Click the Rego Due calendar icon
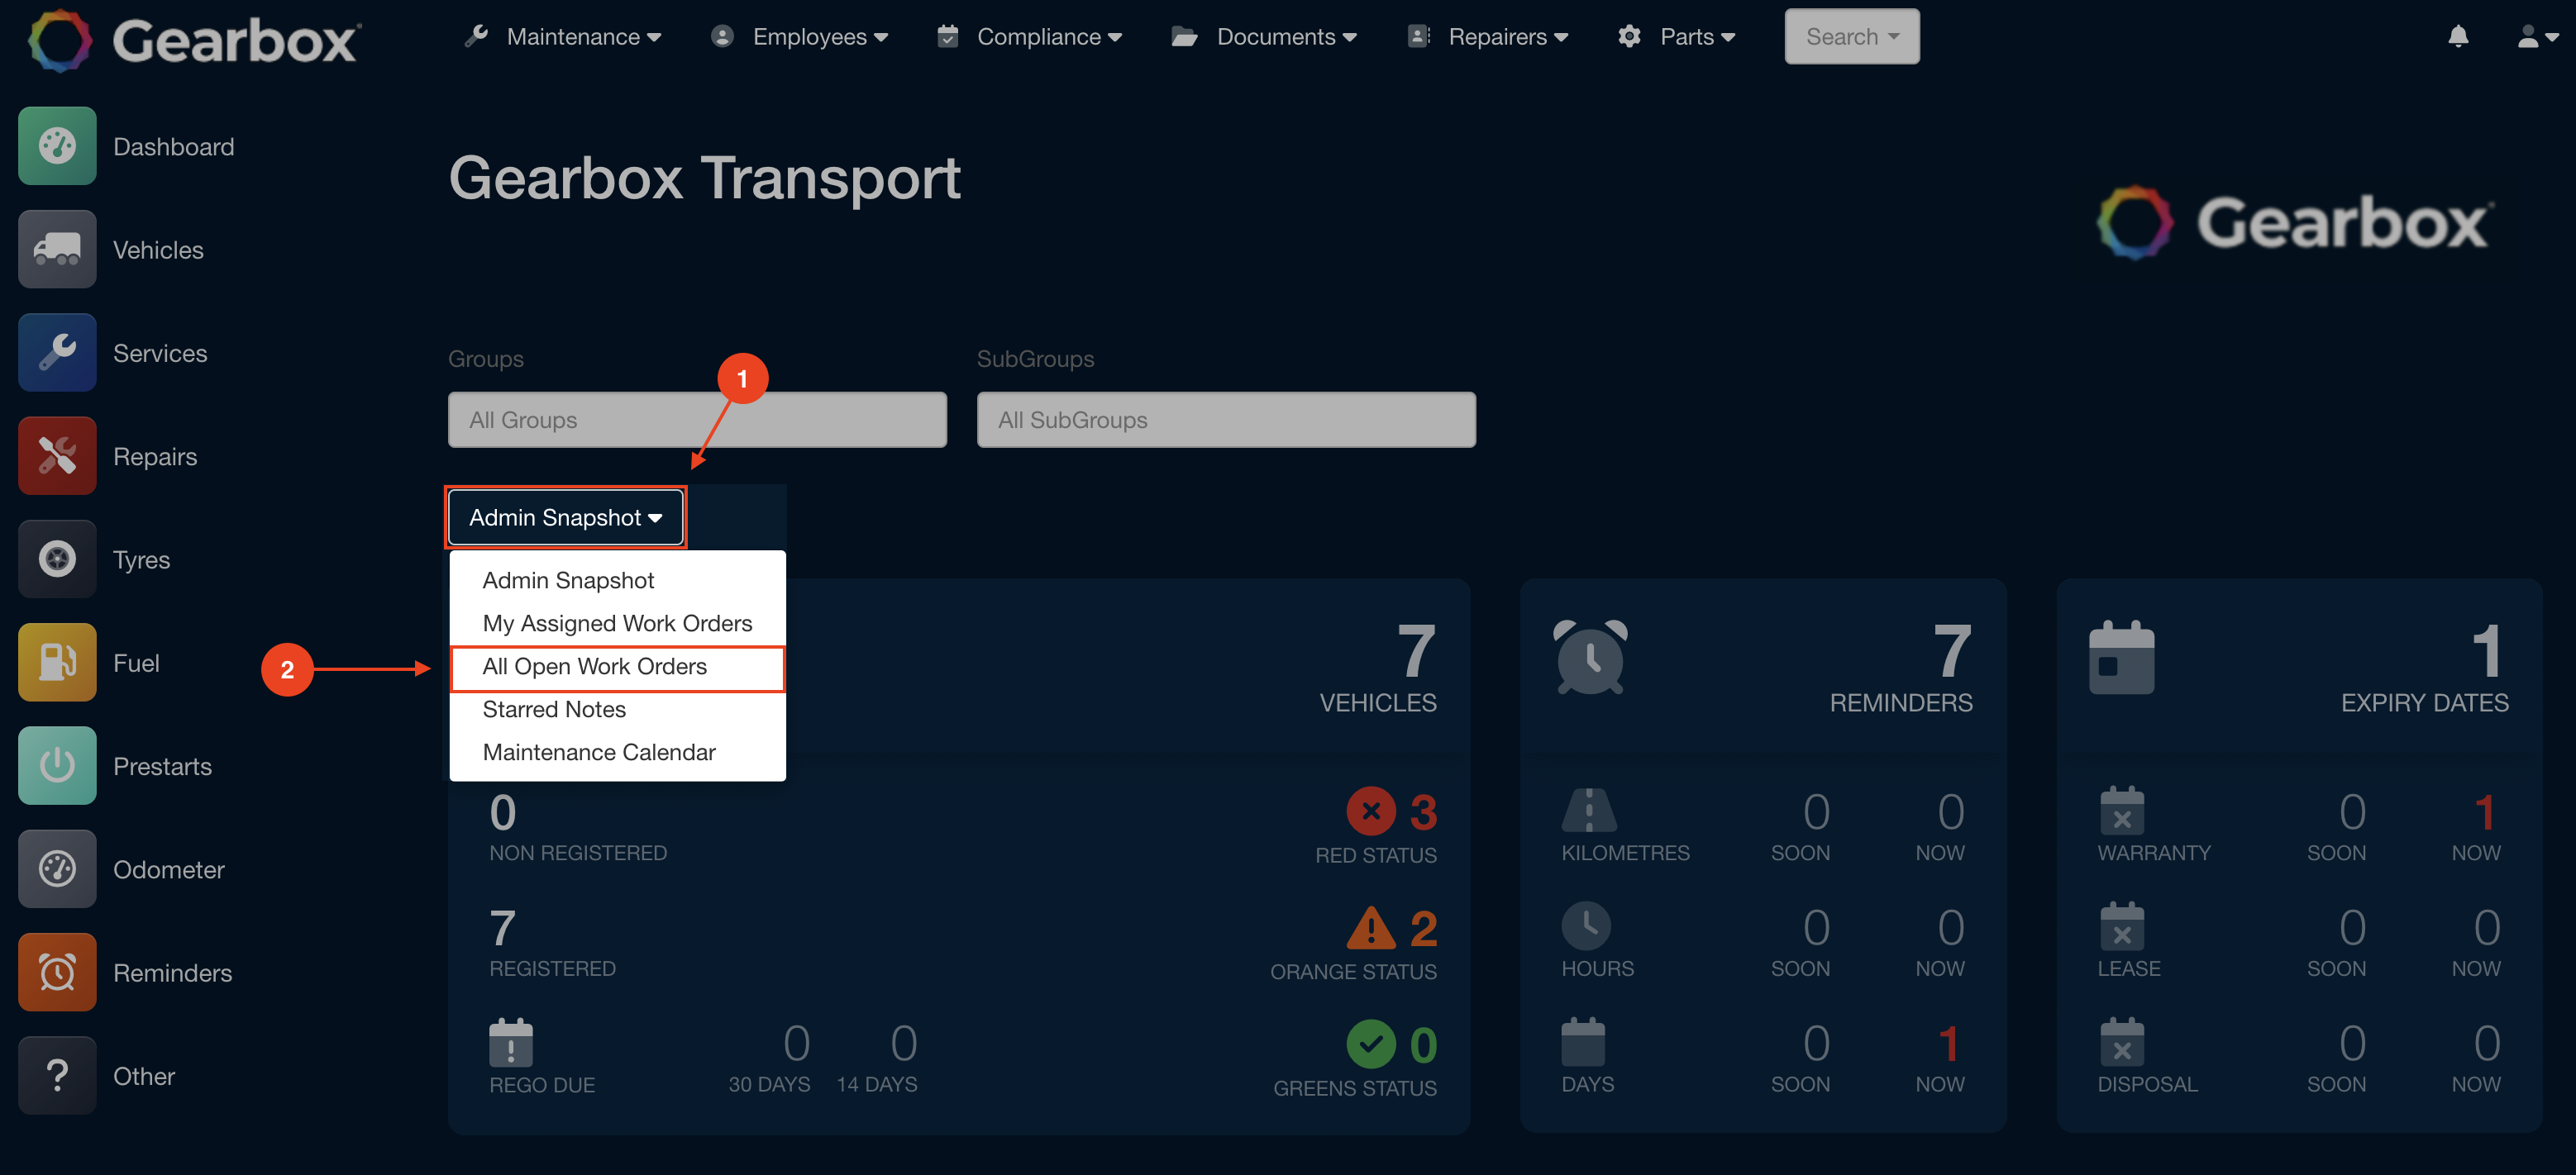Viewport: 2576px width, 1175px height. tap(511, 1043)
